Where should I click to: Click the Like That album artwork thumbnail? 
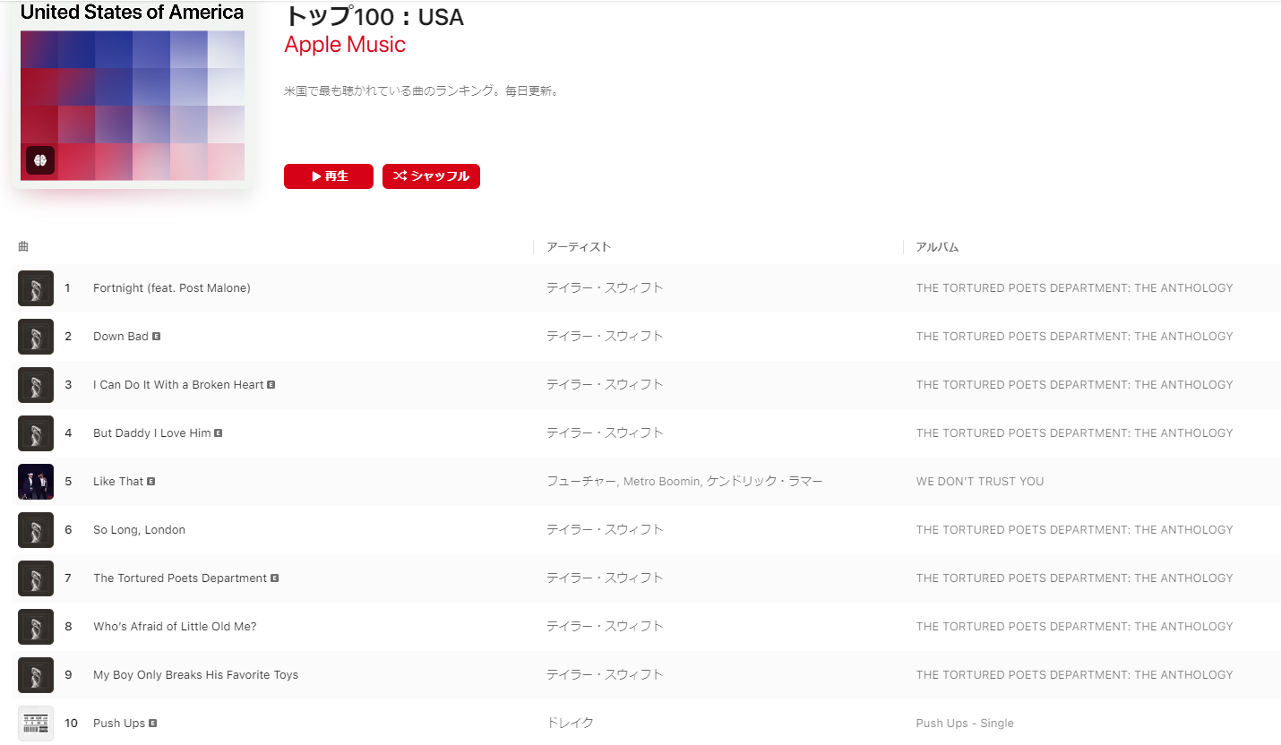coord(36,482)
